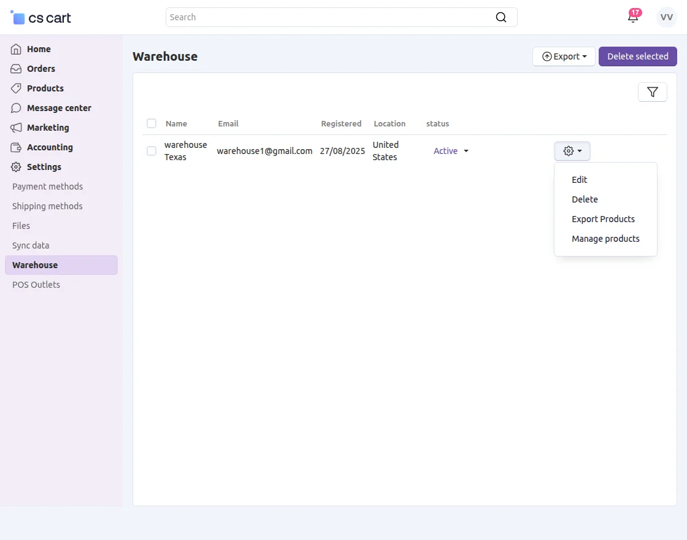687x540 pixels.
Task: Go to POS Outlets in sidebar
Action: [36, 285]
